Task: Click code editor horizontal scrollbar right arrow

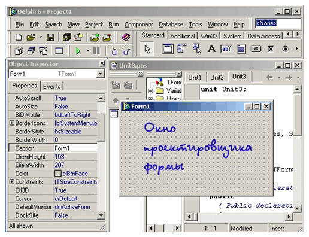Action: [289, 217]
